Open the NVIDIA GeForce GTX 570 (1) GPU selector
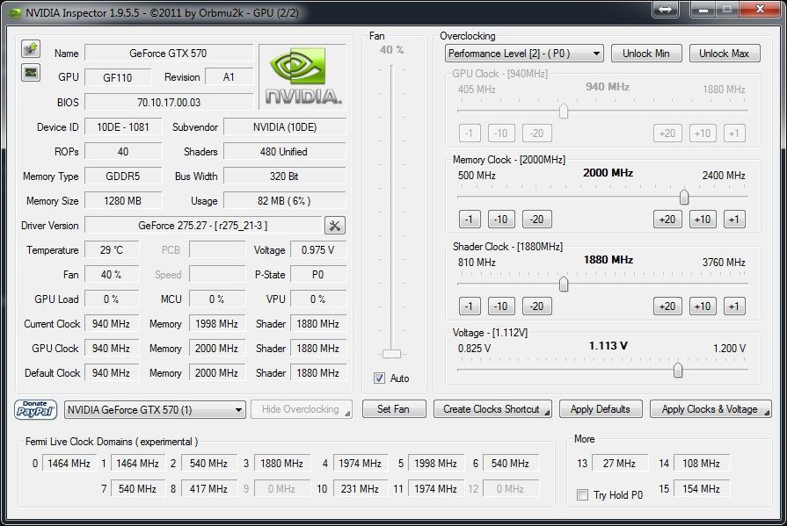The image size is (787, 526). point(155,410)
